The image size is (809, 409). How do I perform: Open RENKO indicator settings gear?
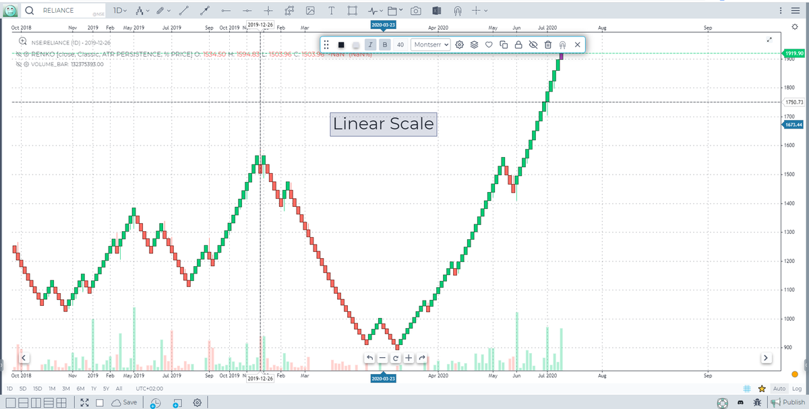[x=26, y=54]
